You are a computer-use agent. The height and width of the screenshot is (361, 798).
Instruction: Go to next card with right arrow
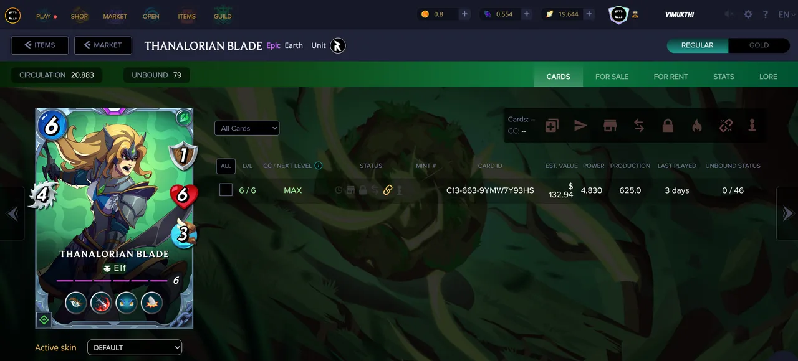point(787,213)
